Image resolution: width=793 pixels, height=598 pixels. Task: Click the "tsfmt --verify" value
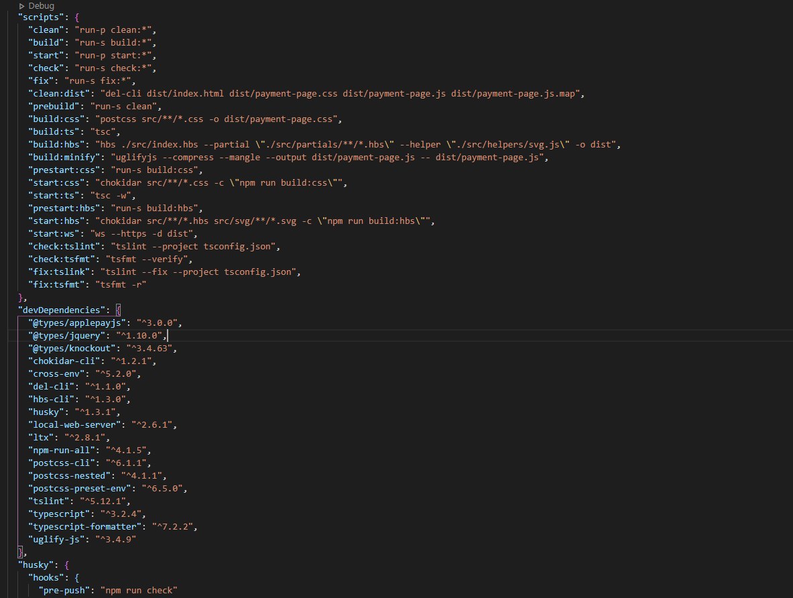point(146,259)
